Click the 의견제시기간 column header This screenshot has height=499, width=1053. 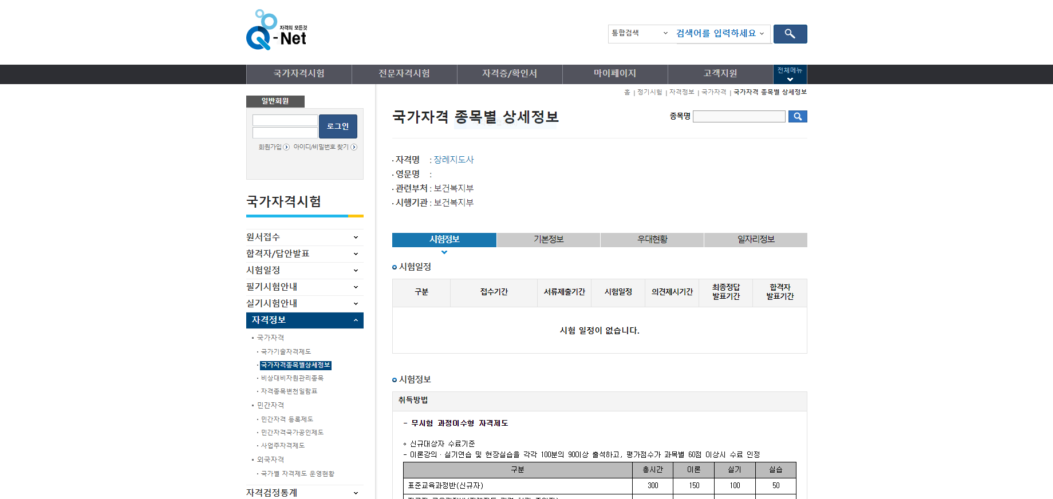672,292
